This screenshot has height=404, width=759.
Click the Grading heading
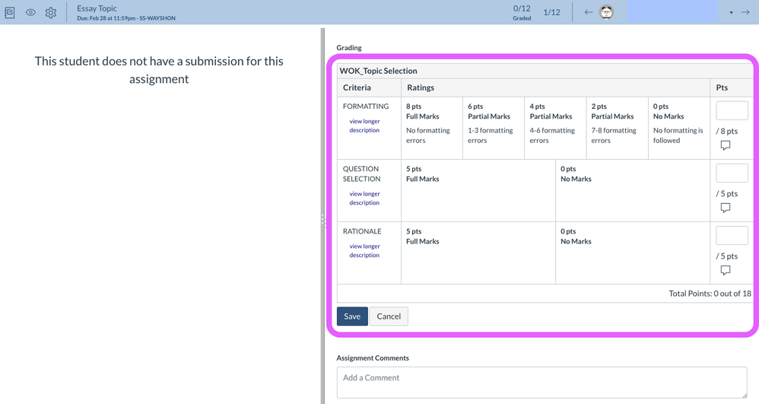tap(349, 47)
